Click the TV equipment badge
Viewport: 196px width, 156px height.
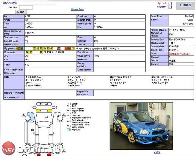[69, 48]
